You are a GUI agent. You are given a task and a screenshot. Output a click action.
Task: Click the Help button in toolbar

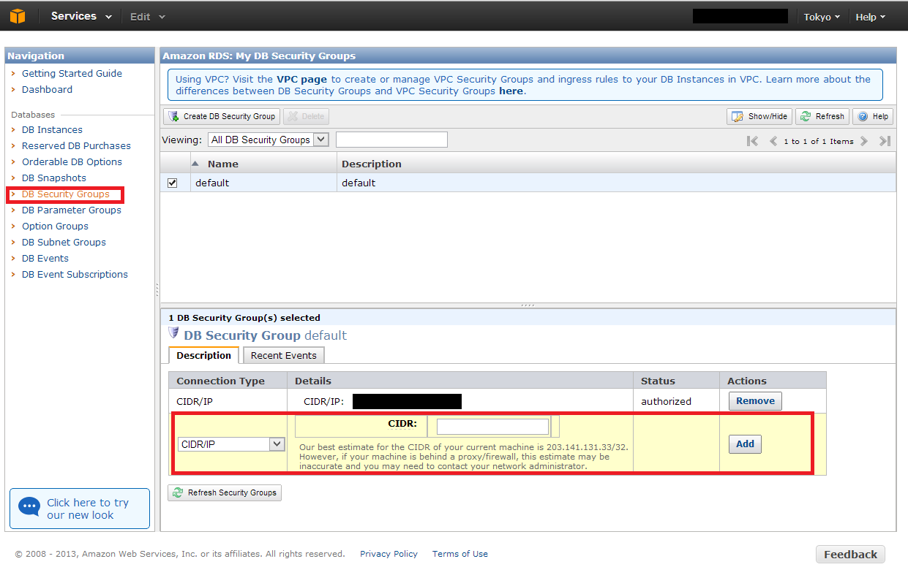[x=873, y=116]
